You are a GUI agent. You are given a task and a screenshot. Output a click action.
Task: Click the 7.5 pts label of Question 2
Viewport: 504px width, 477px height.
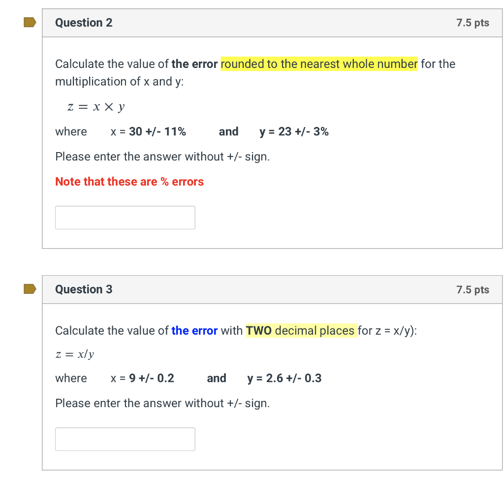tap(472, 23)
